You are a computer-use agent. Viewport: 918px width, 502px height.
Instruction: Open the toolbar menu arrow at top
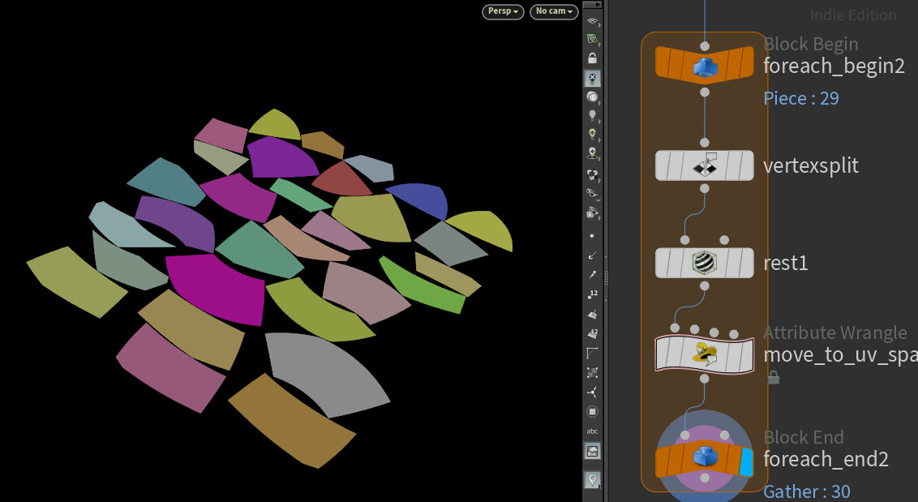coord(592,5)
